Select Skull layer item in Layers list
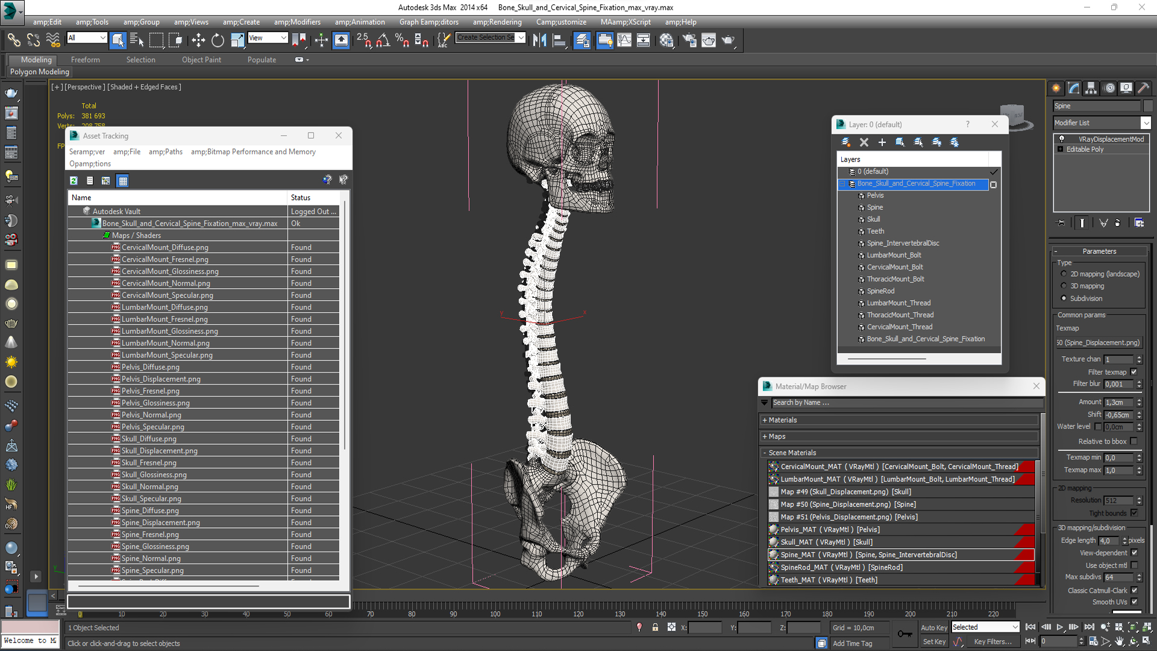The image size is (1157, 651). click(873, 219)
